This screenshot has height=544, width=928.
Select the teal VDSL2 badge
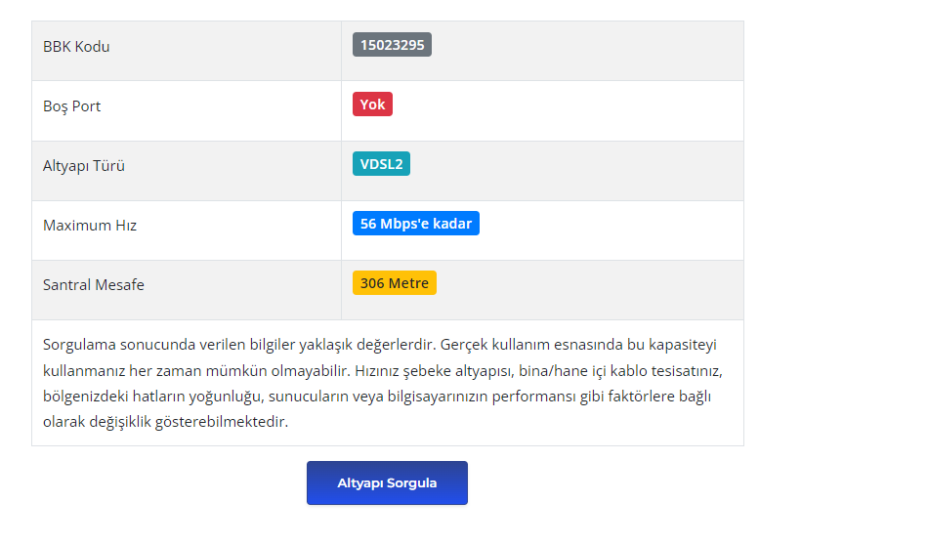click(x=381, y=164)
